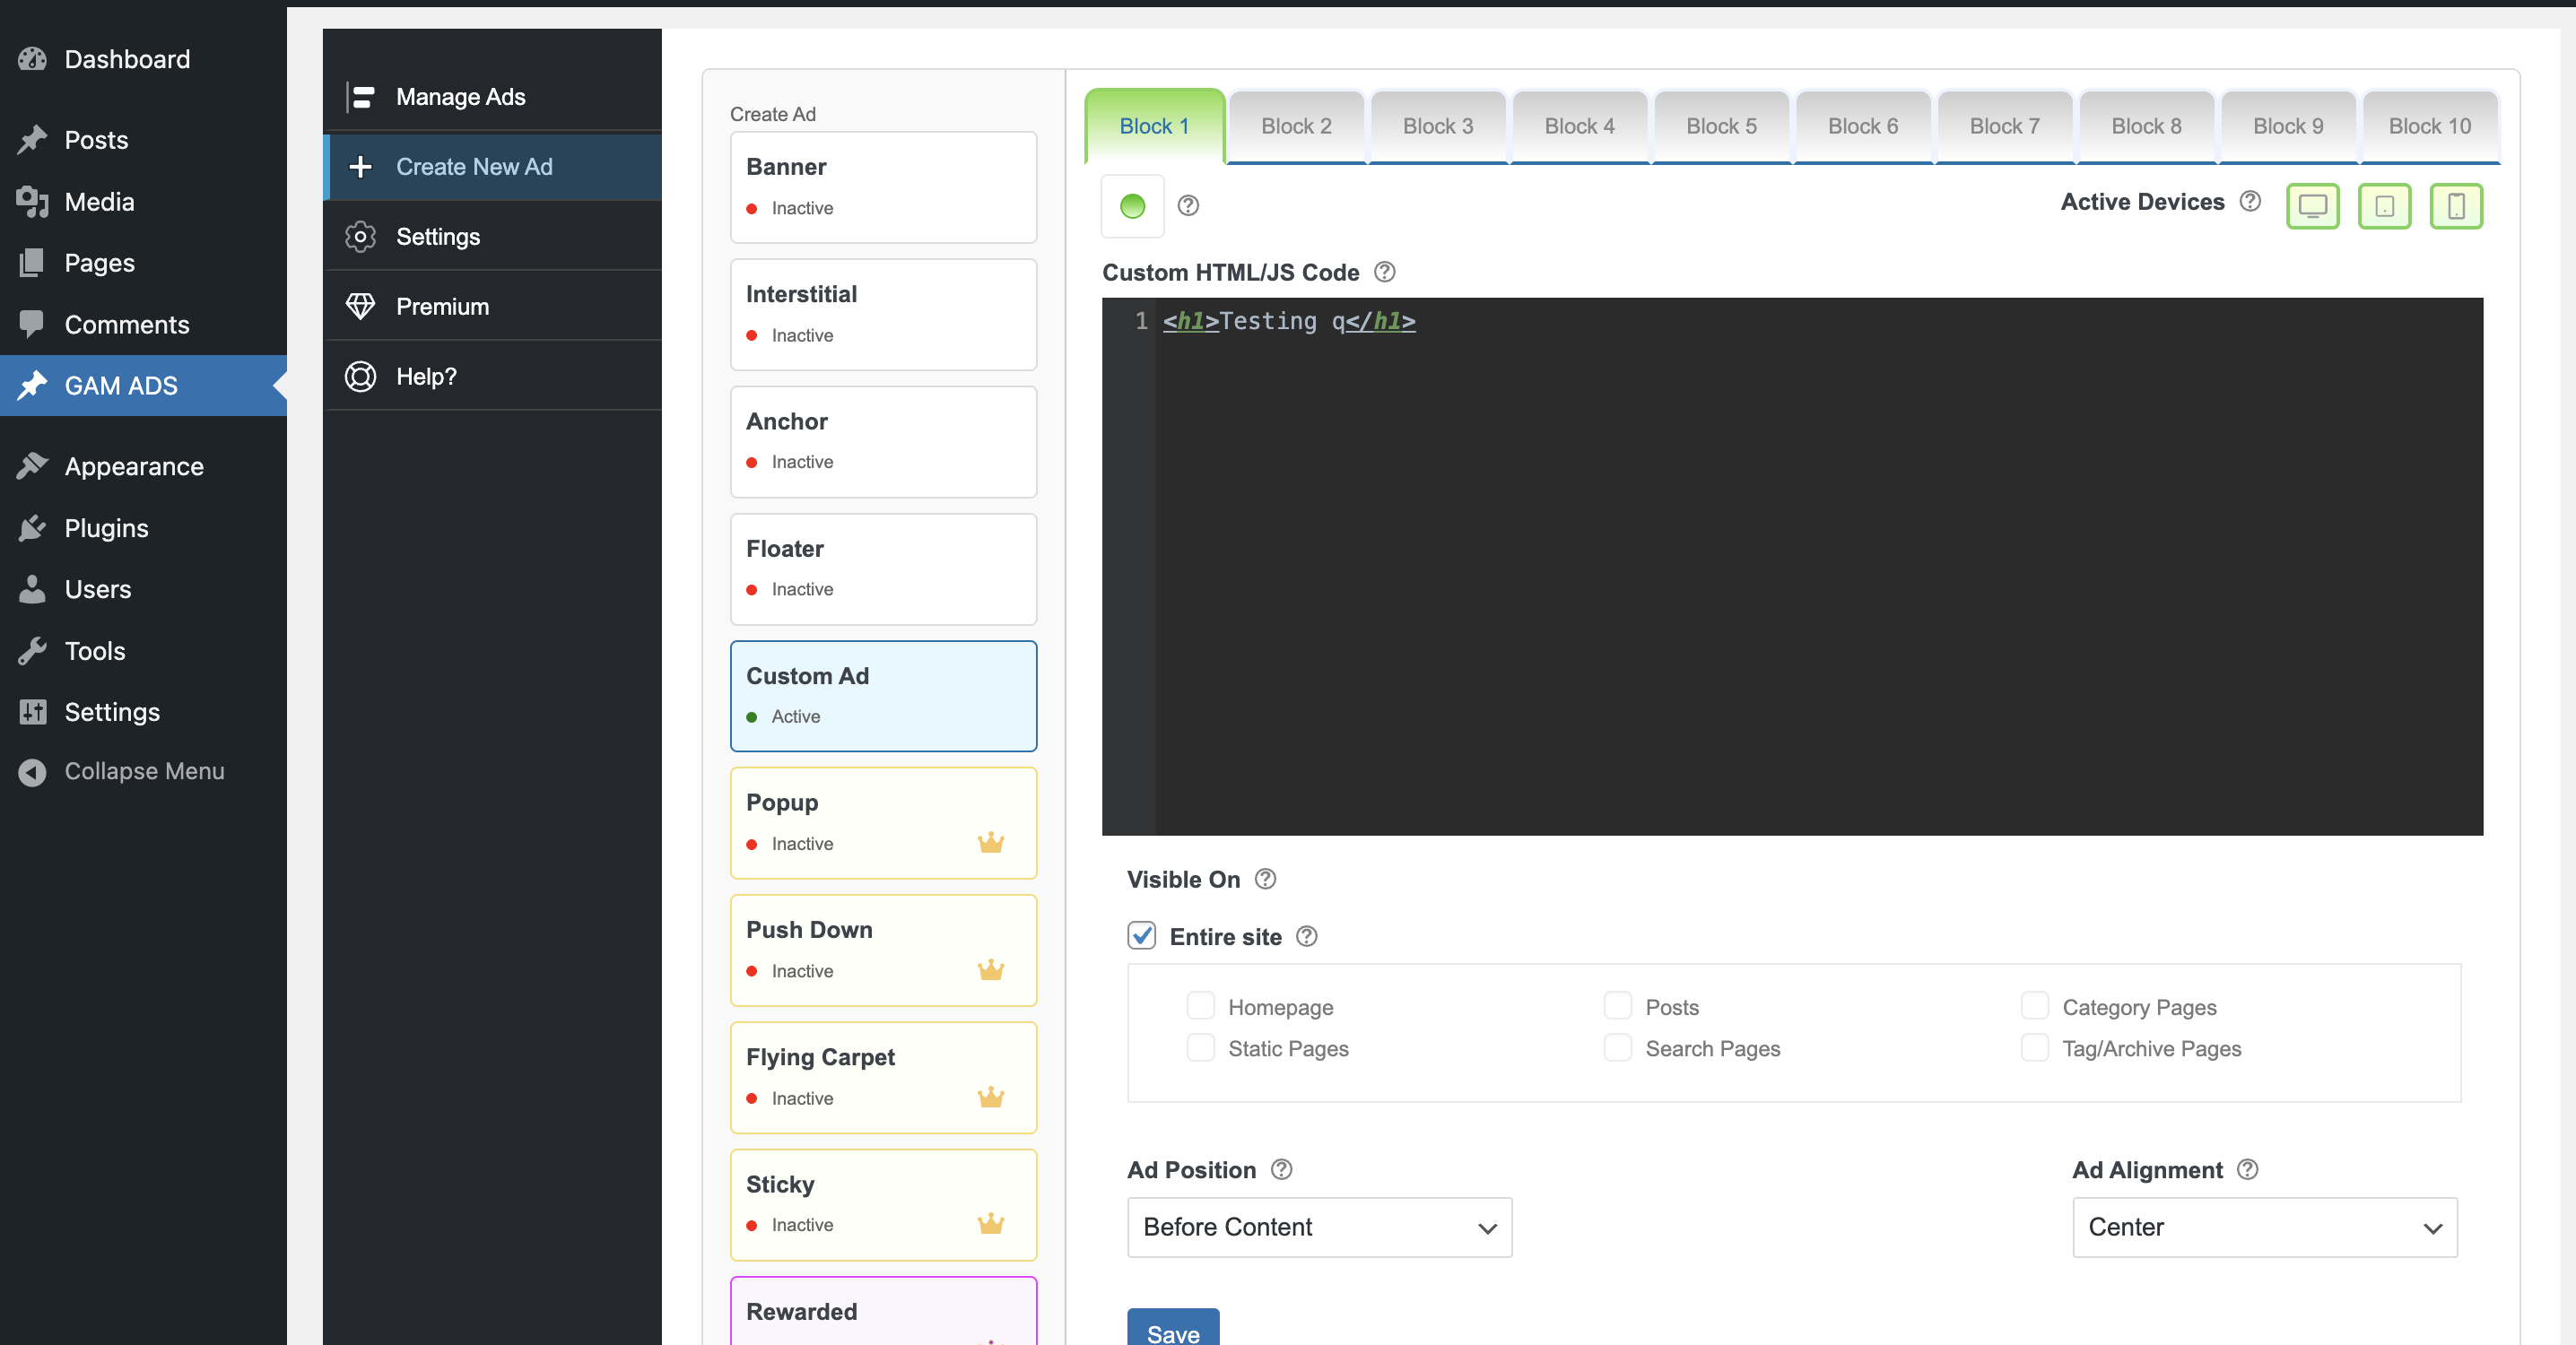Open Appearance via the paintbrush icon
The height and width of the screenshot is (1345, 2576).
(31, 465)
